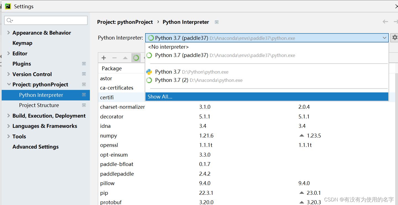Screen dimensions: 398x205
Task: Select the paddle-bfloat package row
Action: [247, 164]
